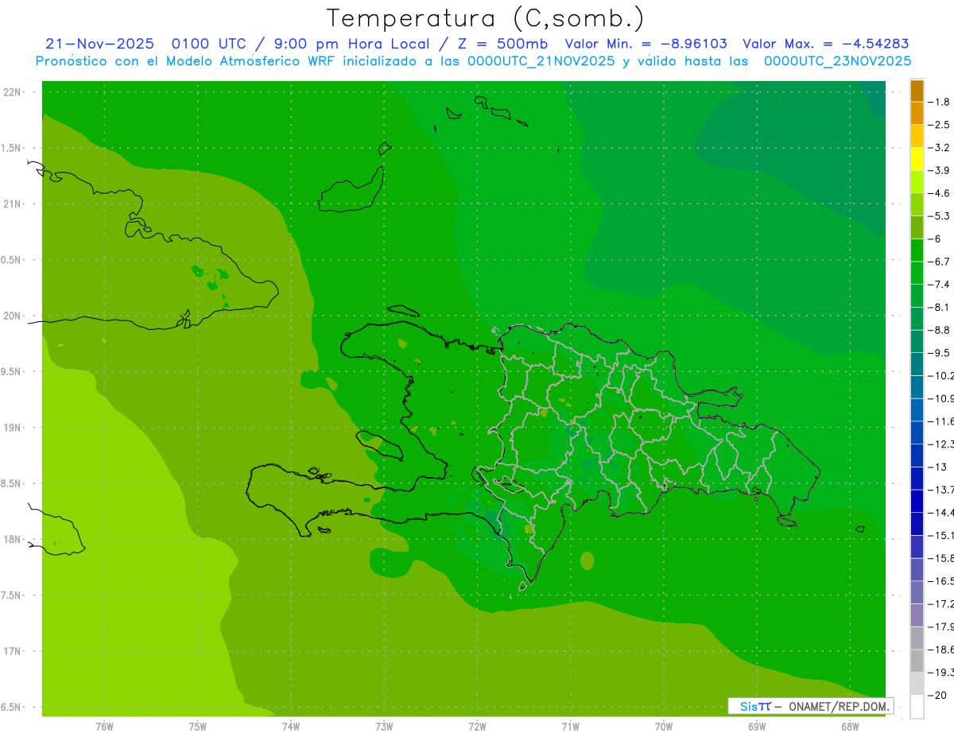The height and width of the screenshot is (737, 954).
Task: Click the colorbar label '-9.5'
Action: coord(939,353)
